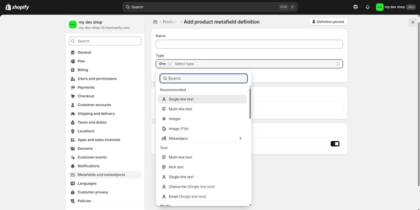Click the Users and permissions icon
Screen dimensions: 420x210
coord(72,79)
